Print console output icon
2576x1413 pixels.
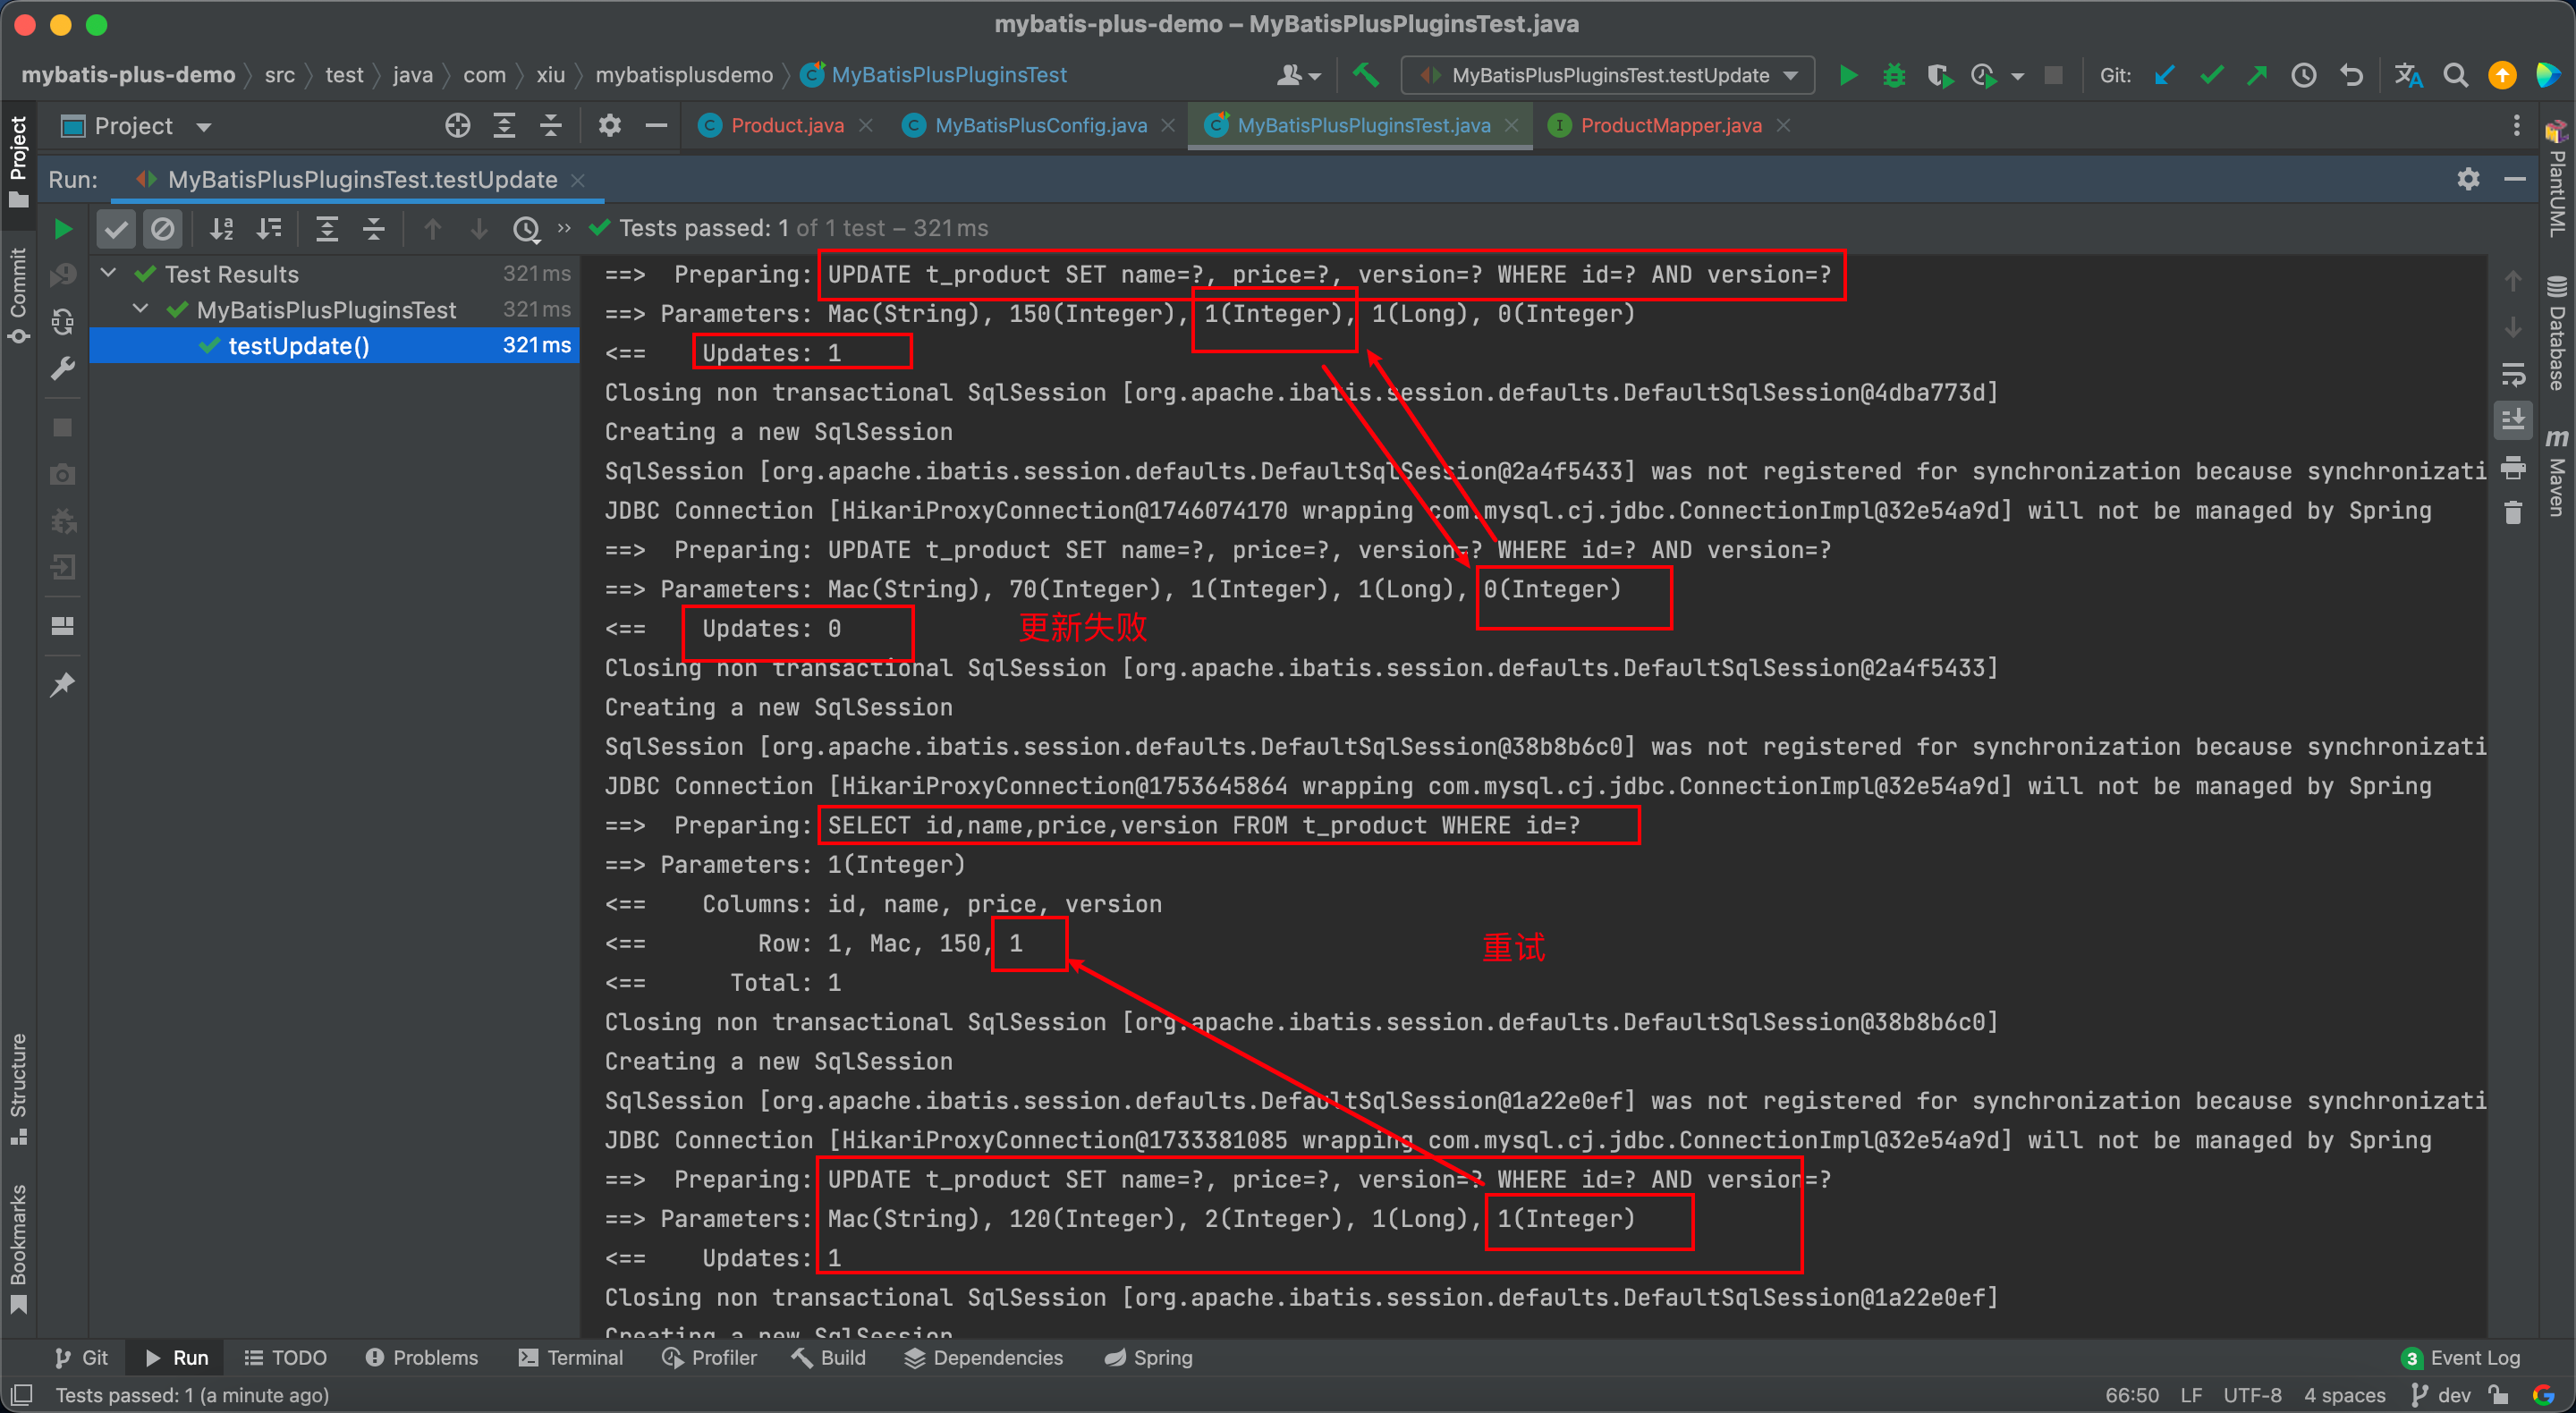click(x=2513, y=467)
